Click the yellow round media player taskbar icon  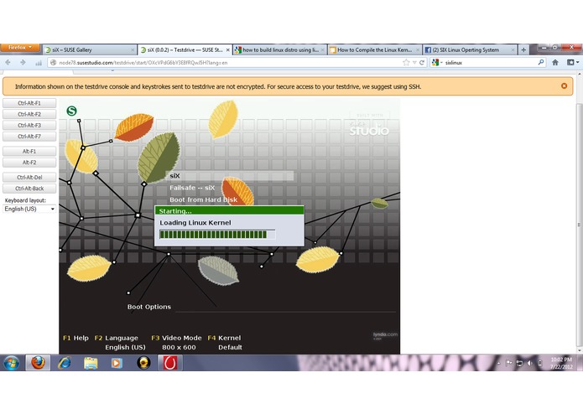143,363
